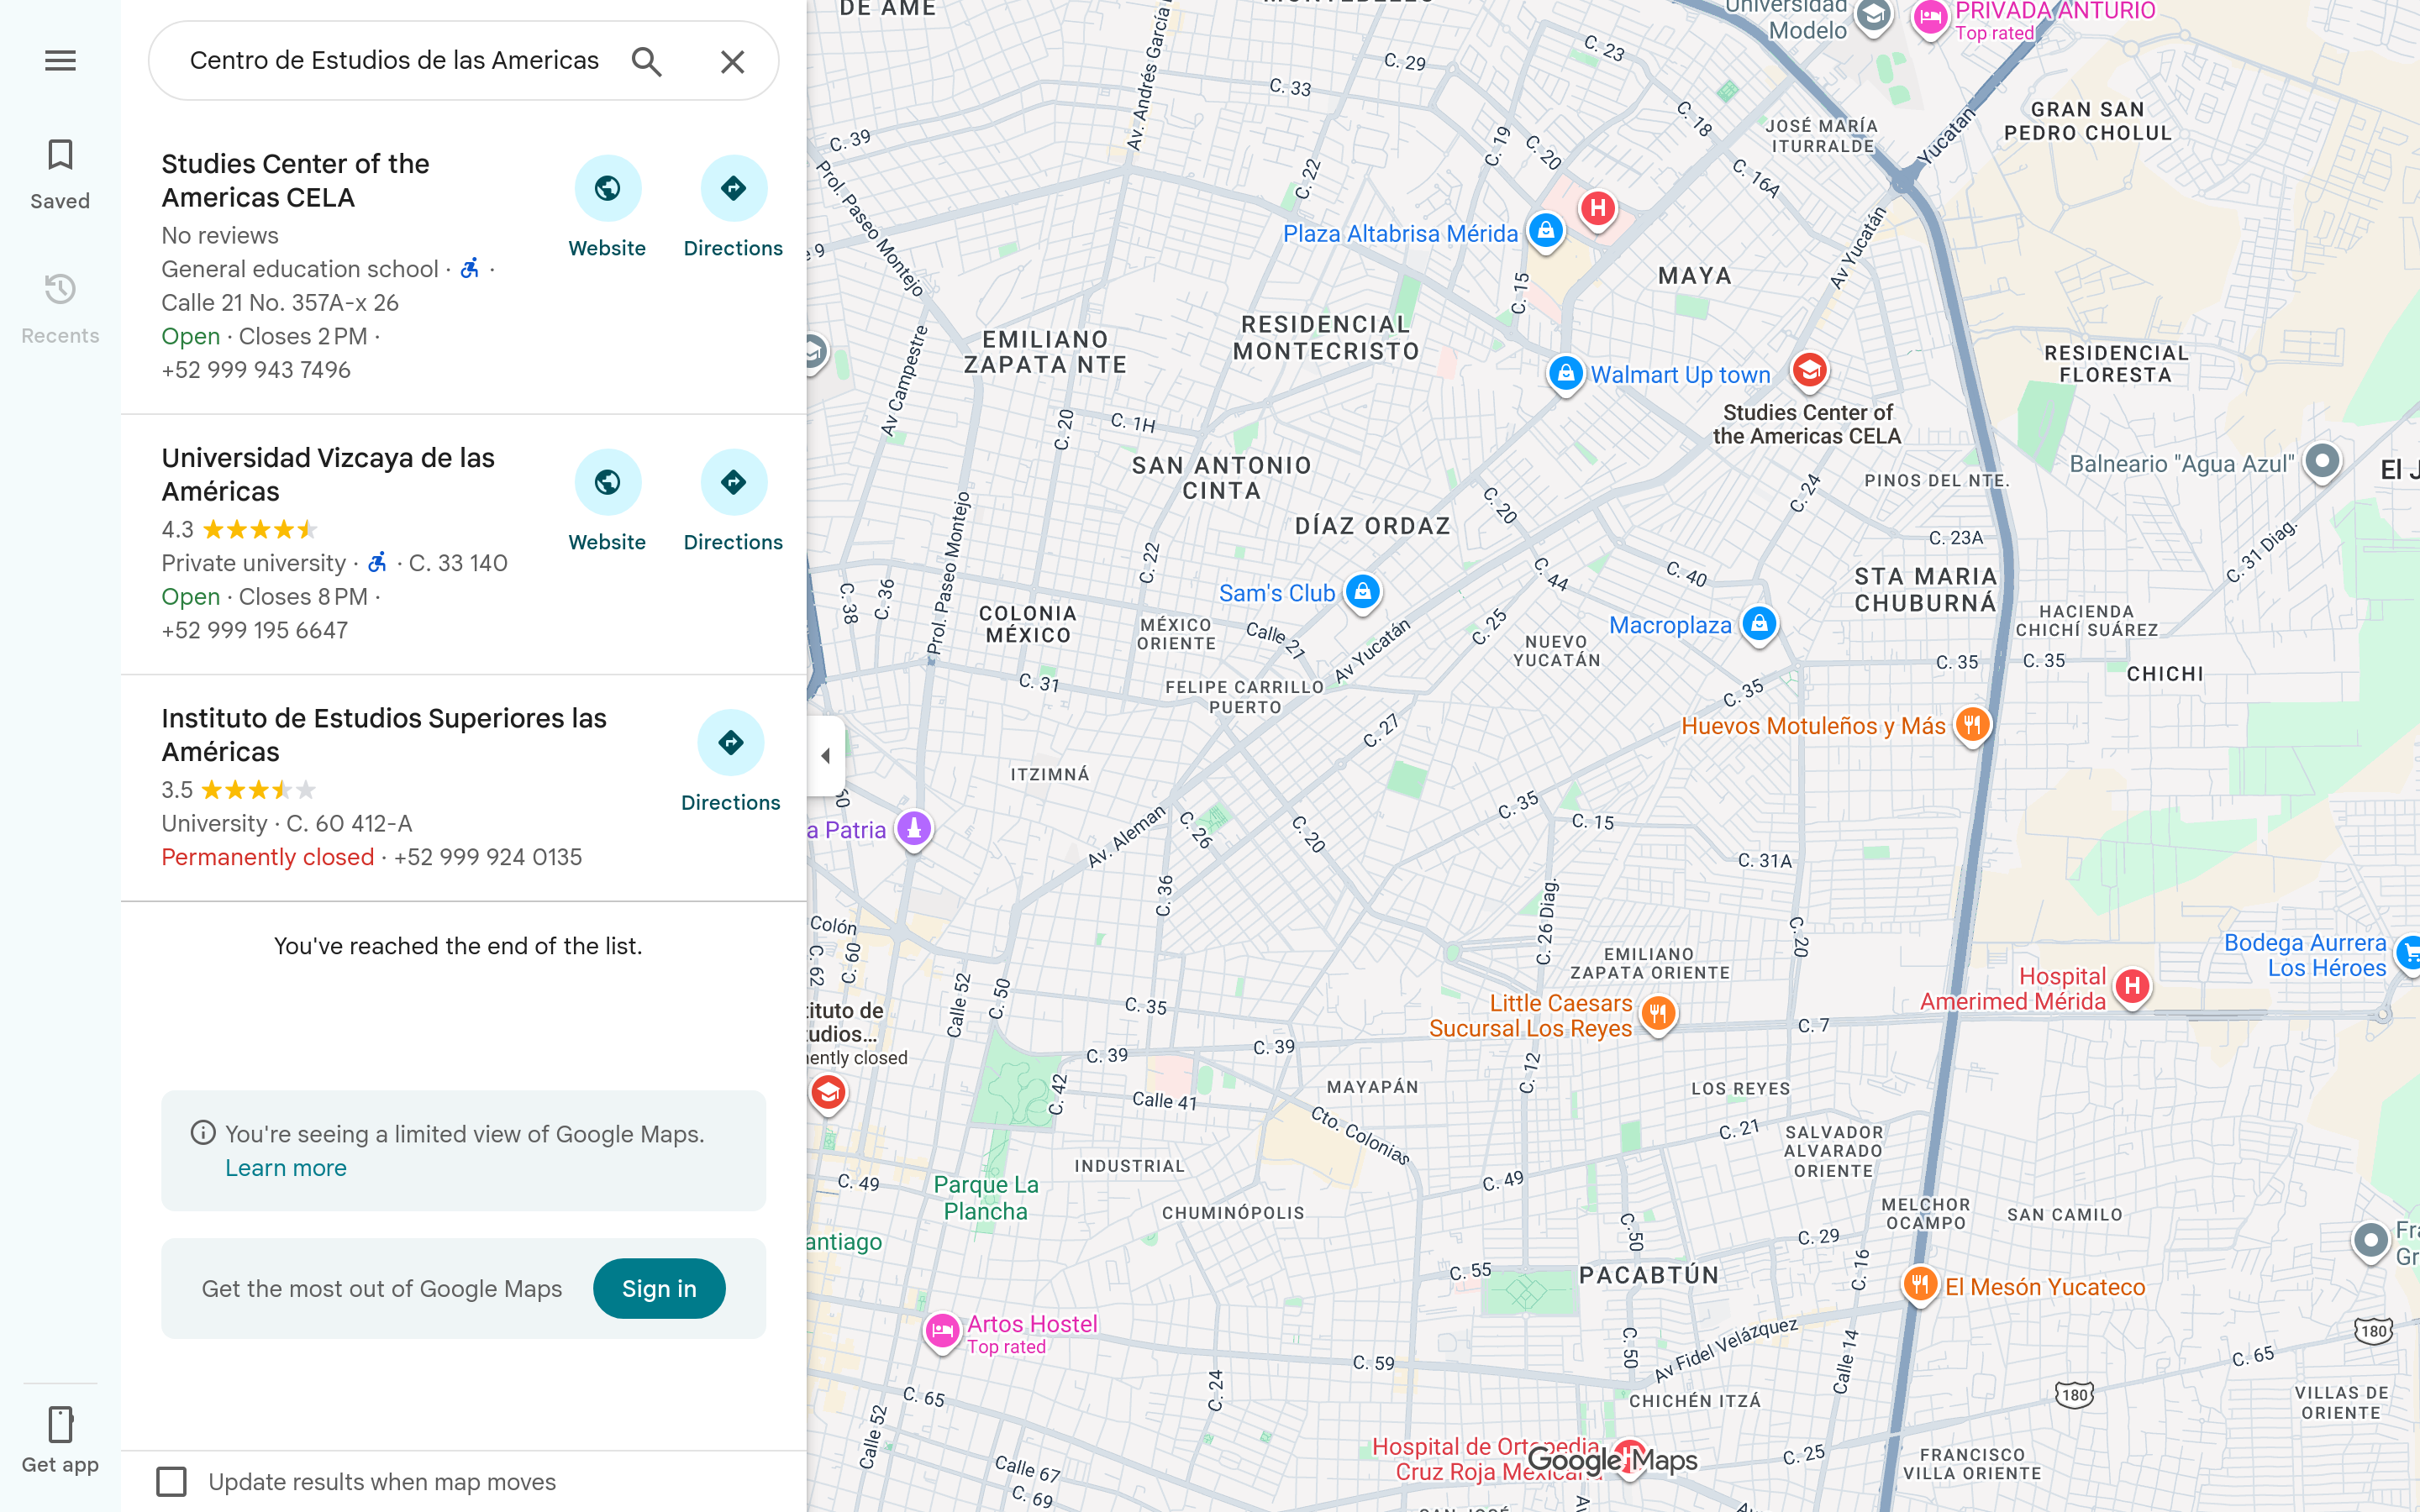Click Balneario Agua Azul map pin
This screenshot has height=1512, width=2420.
[x=2322, y=462]
